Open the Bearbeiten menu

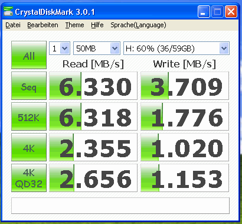pyautogui.click(x=42, y=25)
